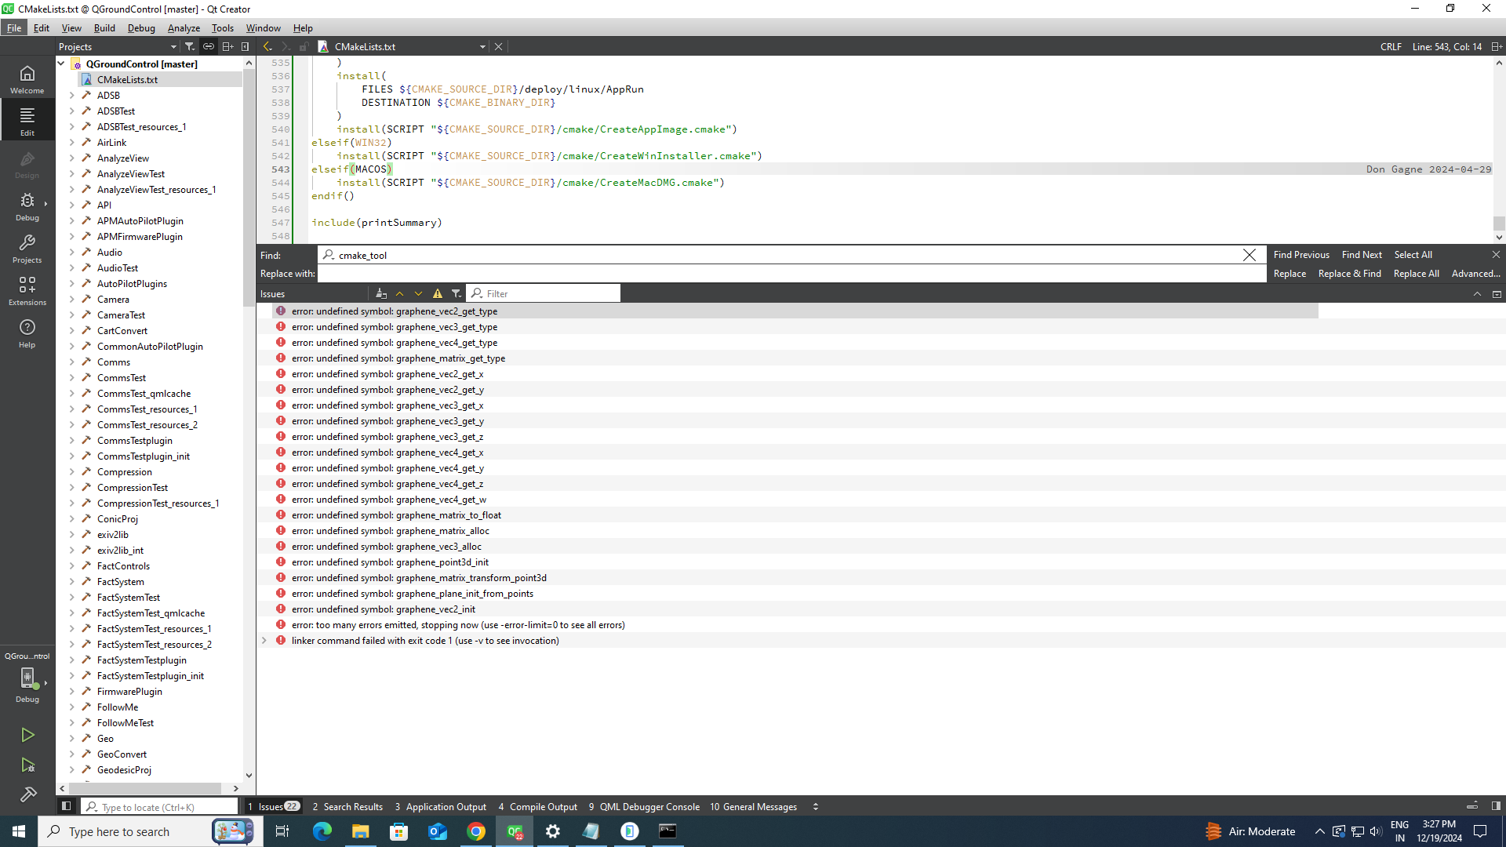The width and height of the screenshot is (1506, 847).
Task: Click Select All in find bar
Action: [x=1413, y=255]
